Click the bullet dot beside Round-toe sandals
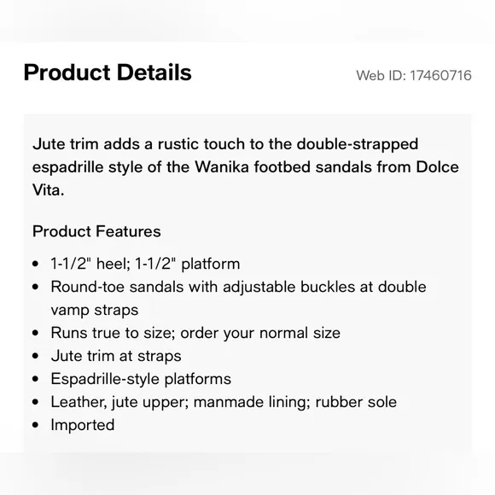Viewport: 495px width, 495px height. 35,287
